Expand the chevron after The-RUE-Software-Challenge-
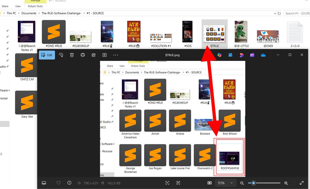 click(84, 13)
